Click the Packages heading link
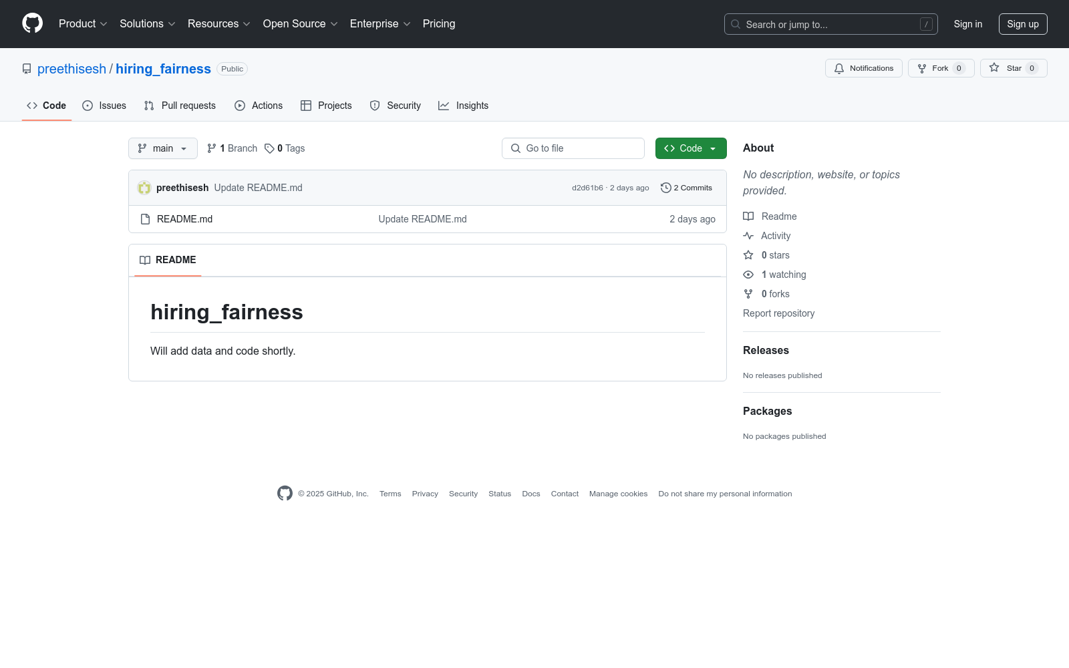The image size is (1069, 668). point(767,411)
